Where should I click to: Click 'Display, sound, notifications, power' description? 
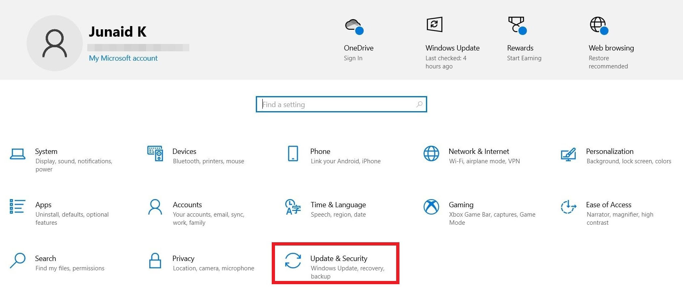coord(74,165)
